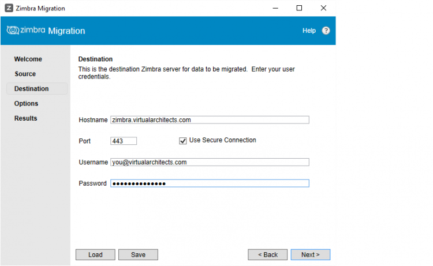433x266 pixels.
Task: Click the Help question mark icon
Action: click(x=326, y=31)
